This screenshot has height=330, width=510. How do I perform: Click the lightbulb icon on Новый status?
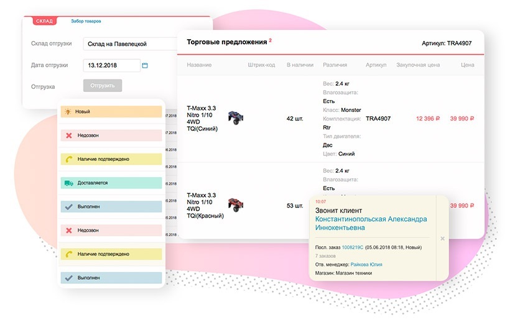click(x=68, y=112)
